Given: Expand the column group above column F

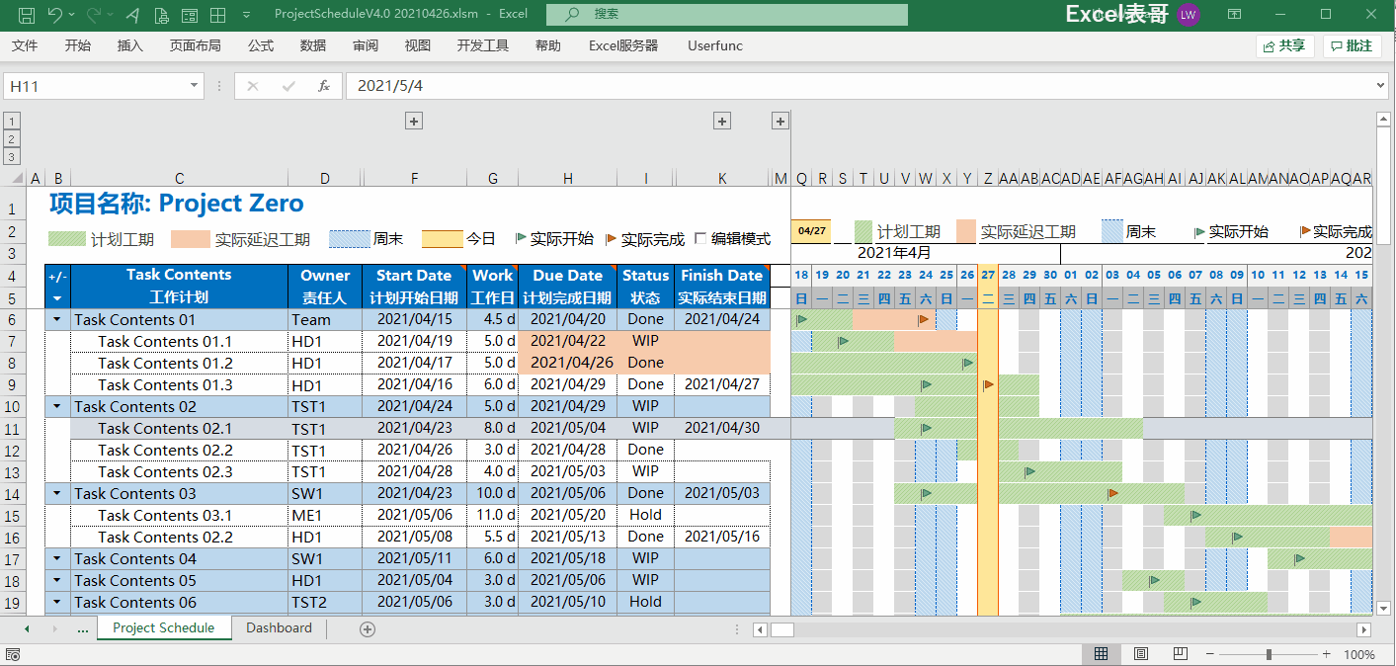Looking at the screenshot, I should [414, 121].
